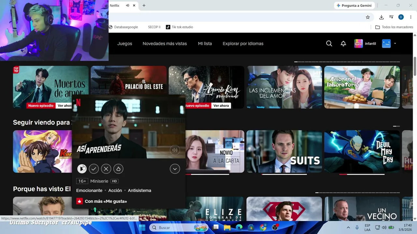Expand the account menu caret
Screen dimensions: 417x234
pyautogui.click(x=395, y=44)
